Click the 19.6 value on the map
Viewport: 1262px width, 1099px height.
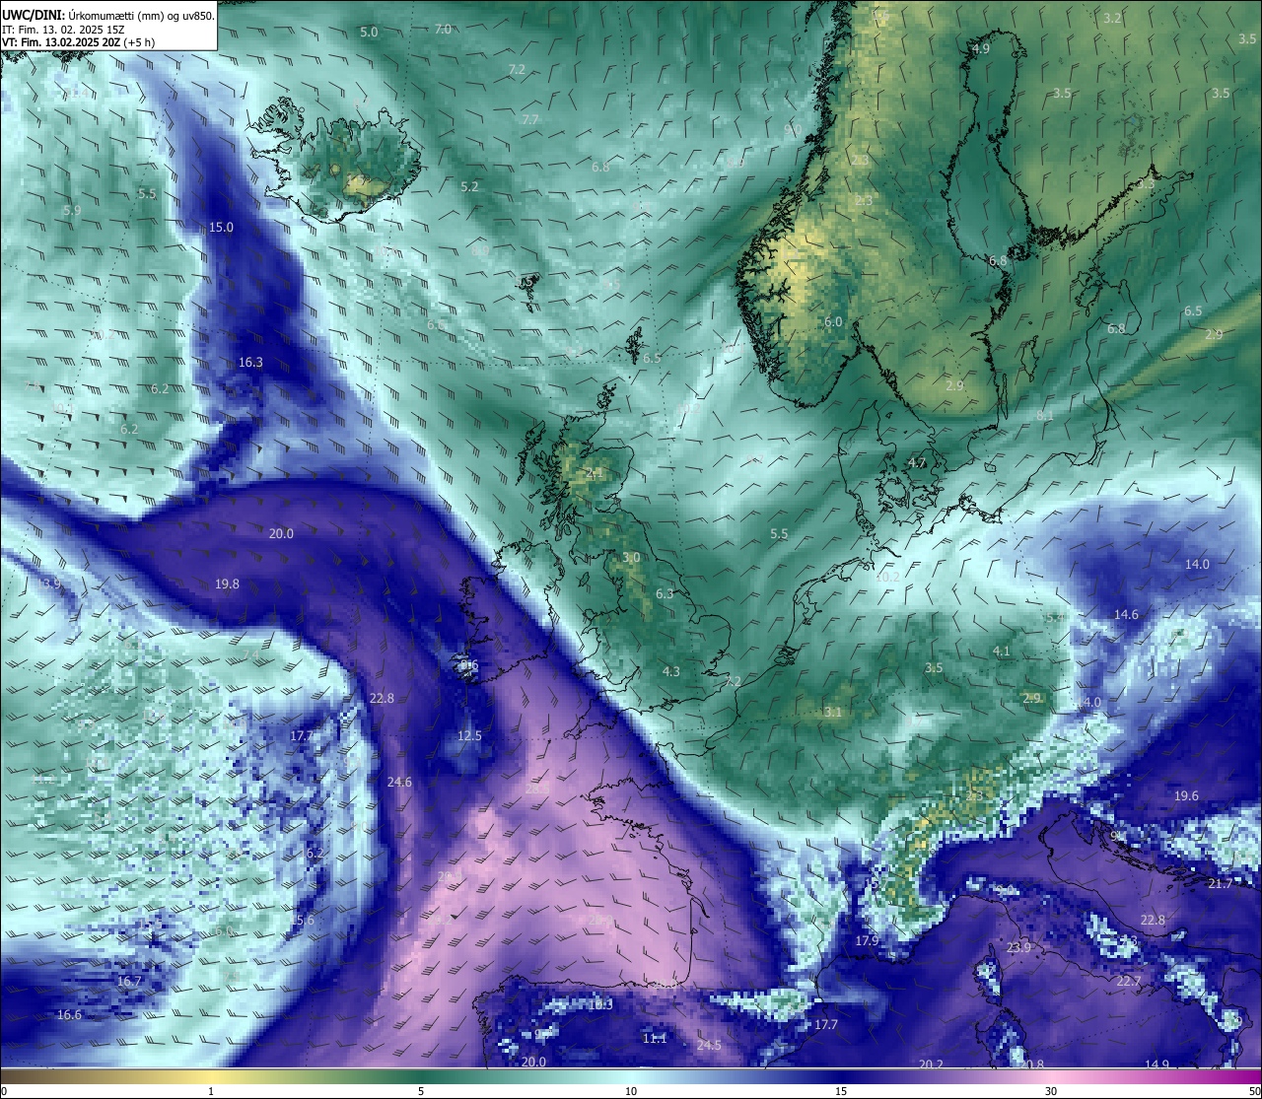coord(1186,796)
